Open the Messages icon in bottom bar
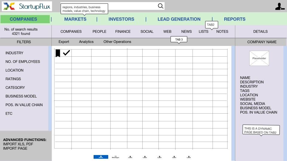287x161 pixels. pos(115,157)
